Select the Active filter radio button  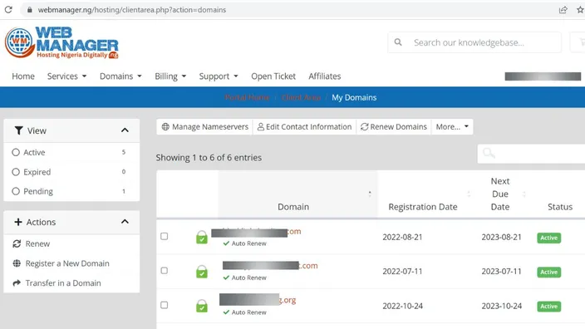click(x=16, y=152)
